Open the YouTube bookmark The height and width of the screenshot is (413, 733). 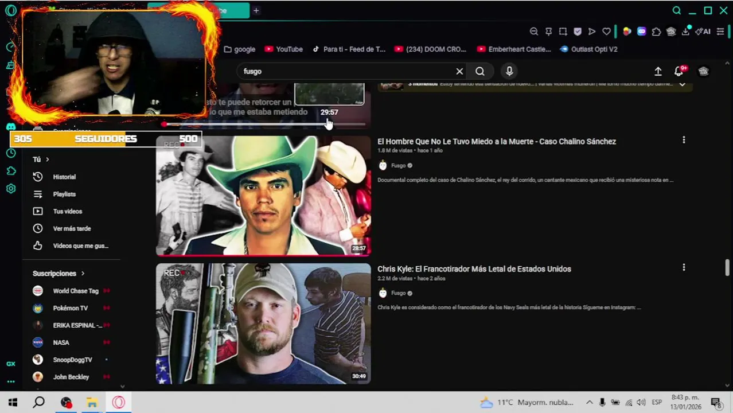click(283, 49)
